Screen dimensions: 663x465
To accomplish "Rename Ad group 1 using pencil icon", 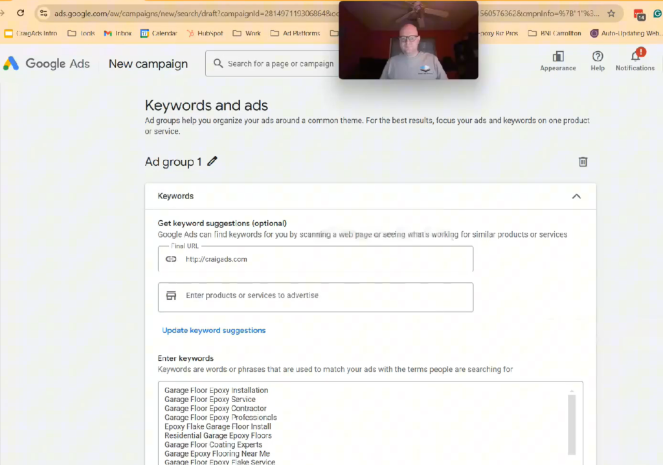I will (x=212, y=161).
